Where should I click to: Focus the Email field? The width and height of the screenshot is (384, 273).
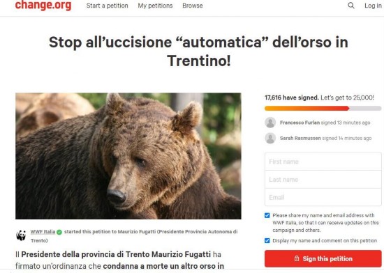(323, 197)
